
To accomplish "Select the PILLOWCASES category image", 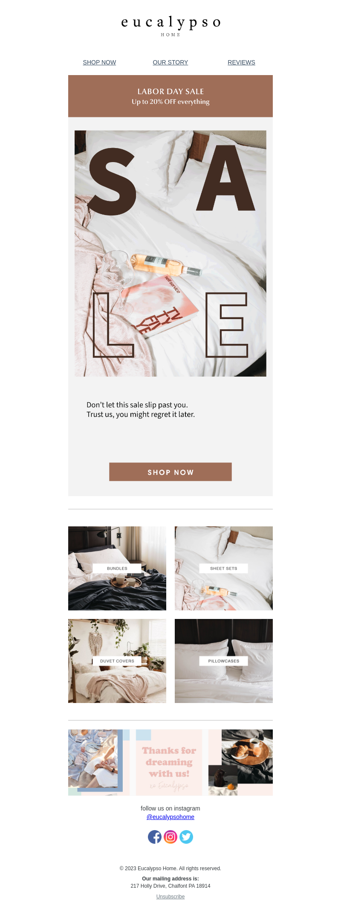I will tap(224, 661).
